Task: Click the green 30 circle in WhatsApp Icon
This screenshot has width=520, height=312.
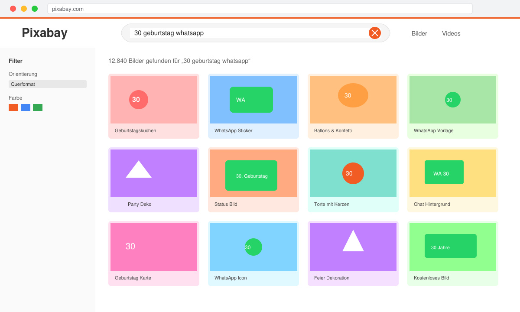Action: point(253,247)
